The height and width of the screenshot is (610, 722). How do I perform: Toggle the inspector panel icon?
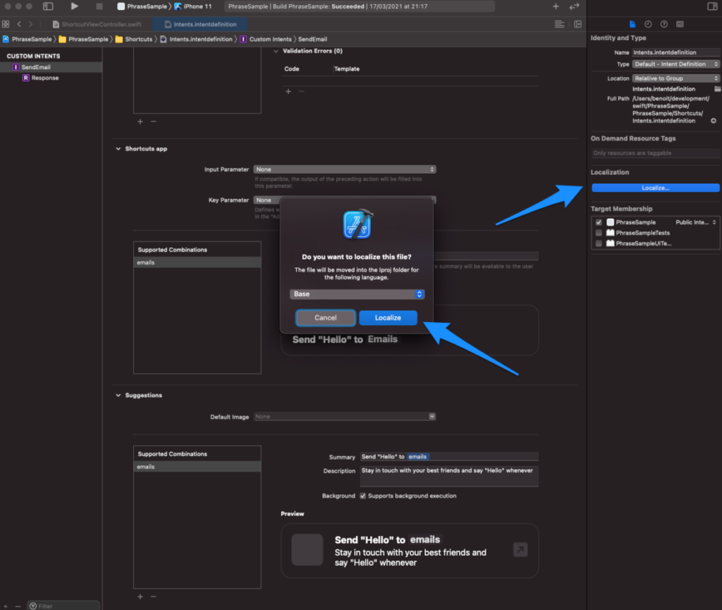pos(712,6)
